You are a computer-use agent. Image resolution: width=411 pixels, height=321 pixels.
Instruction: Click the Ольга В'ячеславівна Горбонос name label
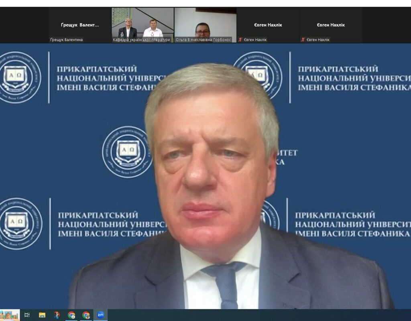pos(203,40)
